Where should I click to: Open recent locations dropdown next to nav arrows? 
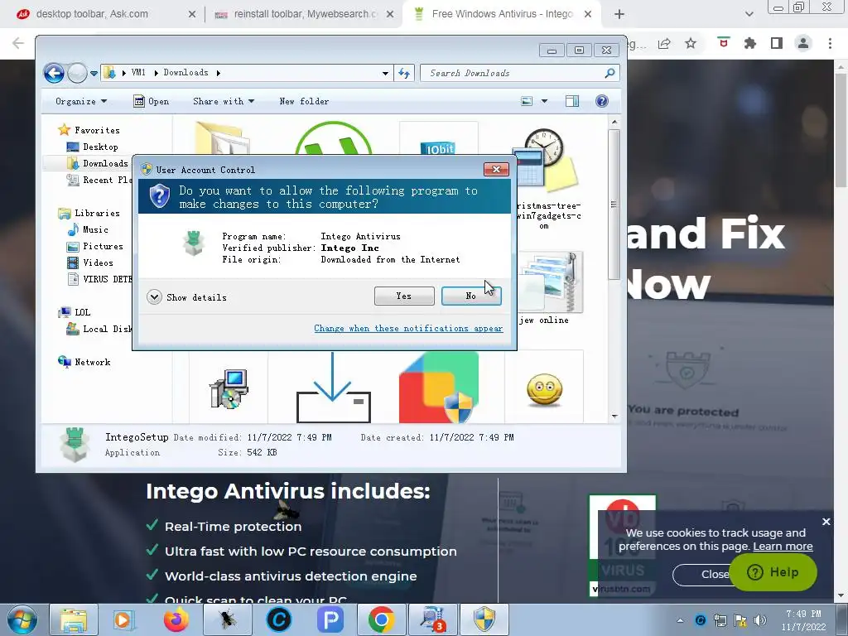[94, 73]
